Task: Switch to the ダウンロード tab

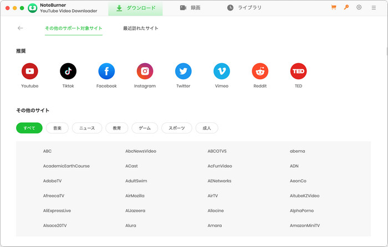Action: click(x=135, y=8)
